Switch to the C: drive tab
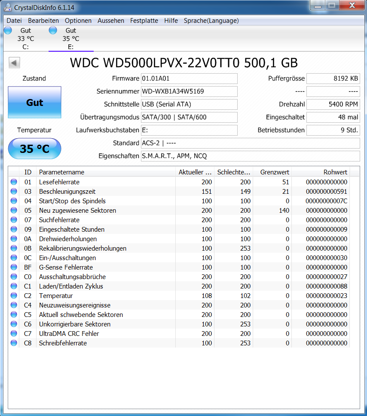This screenshot has height=416, width=367. (26, 38)
